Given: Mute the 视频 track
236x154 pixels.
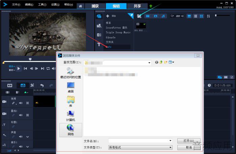Looking at the screenshot, I should 21,103.
